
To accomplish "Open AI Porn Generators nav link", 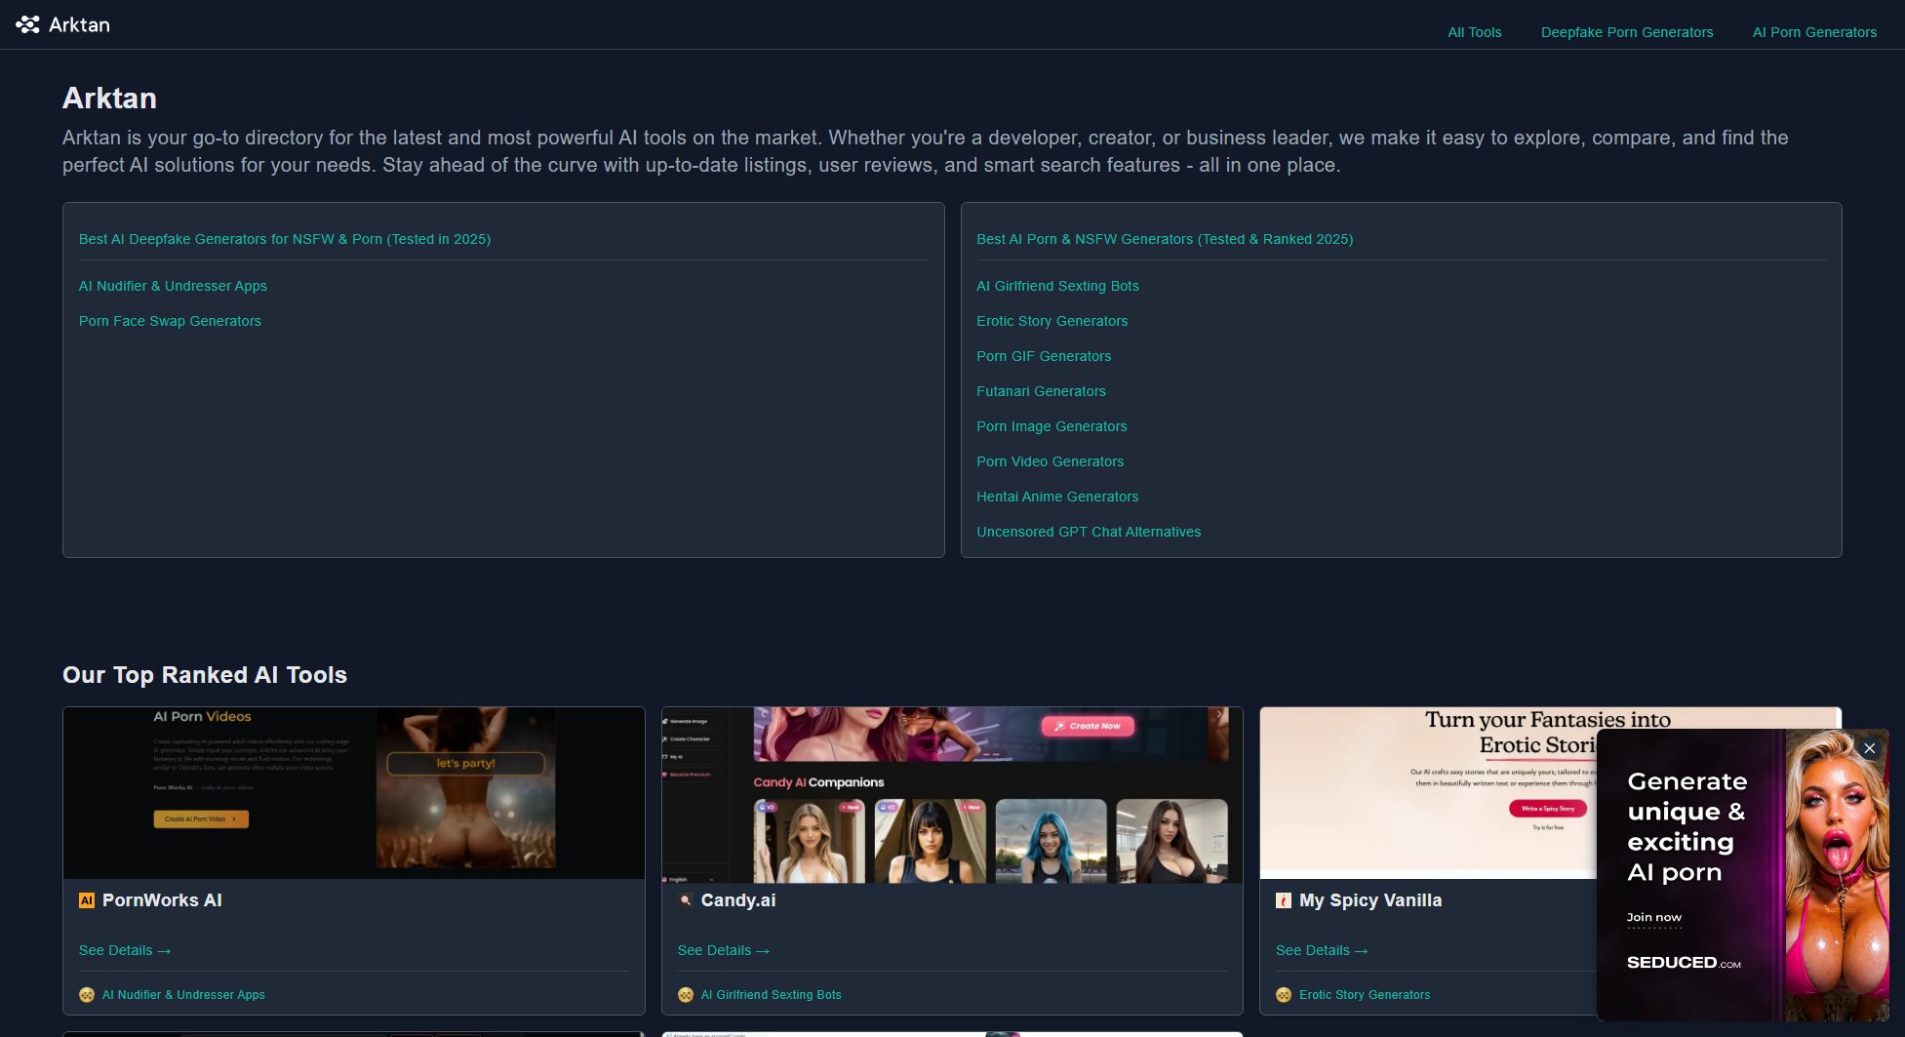I will pyautogui.click(x=1813, y=32).
